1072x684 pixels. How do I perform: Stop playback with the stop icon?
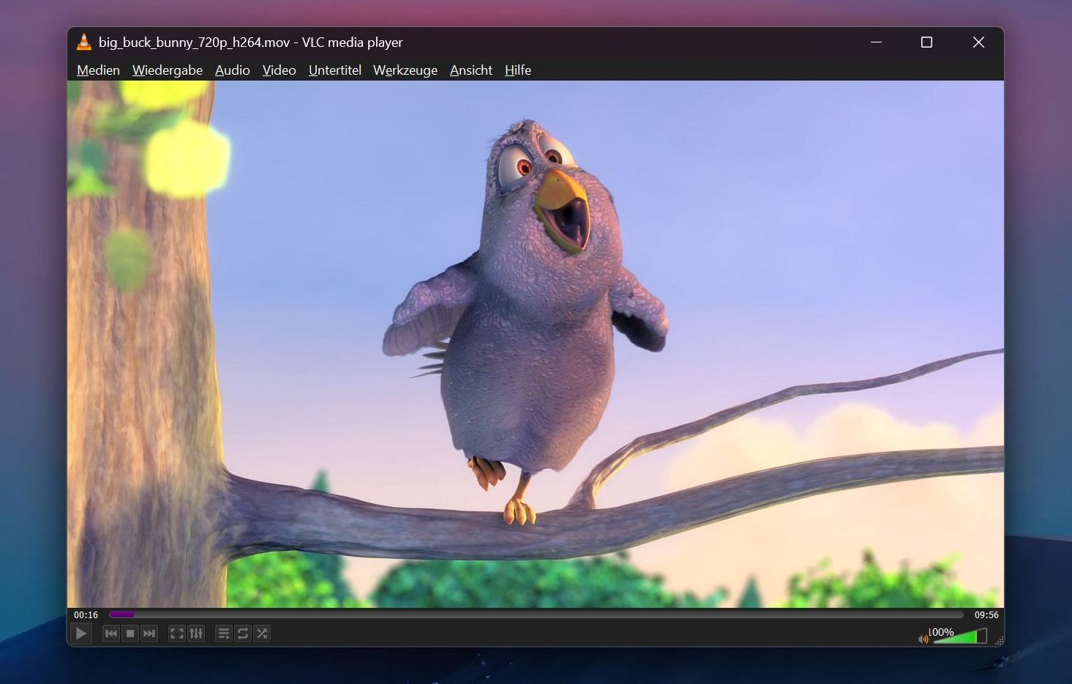pyautogui.click(x=130, y=633)
